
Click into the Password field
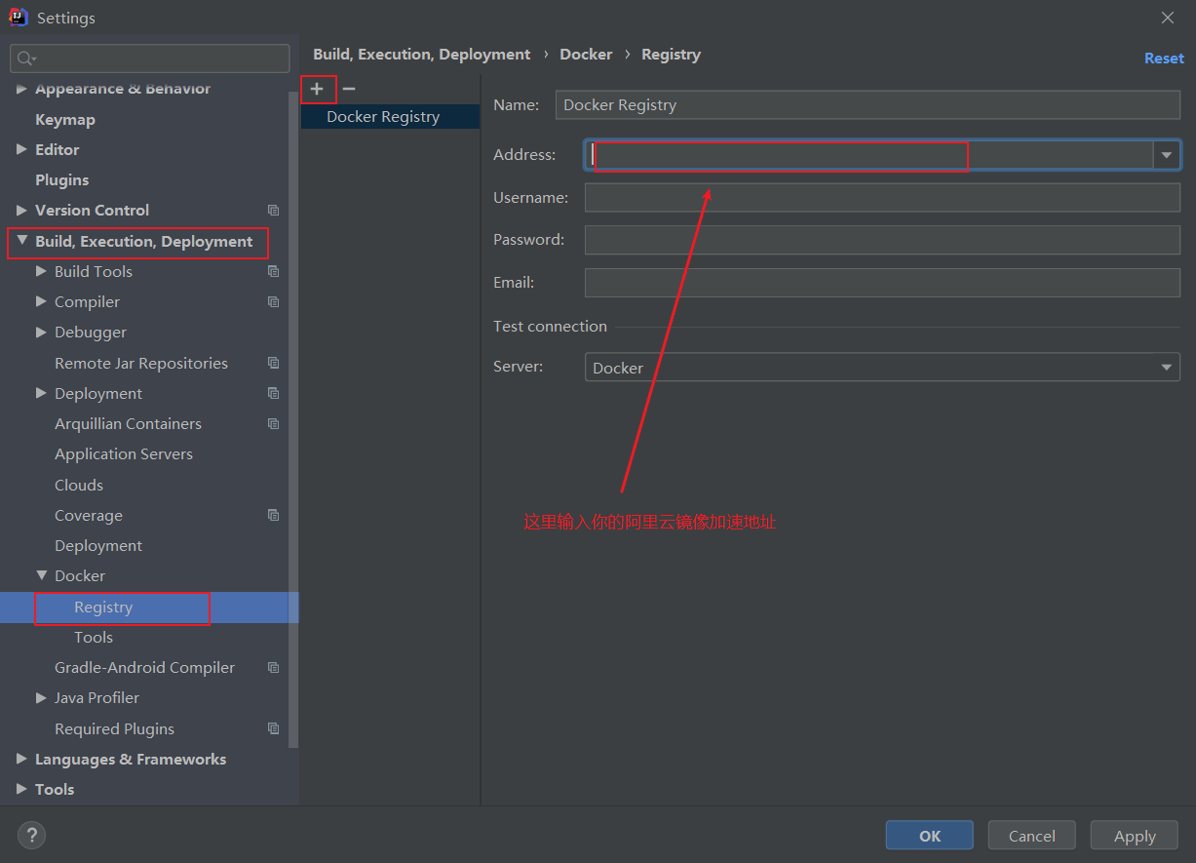coord(882,240)
